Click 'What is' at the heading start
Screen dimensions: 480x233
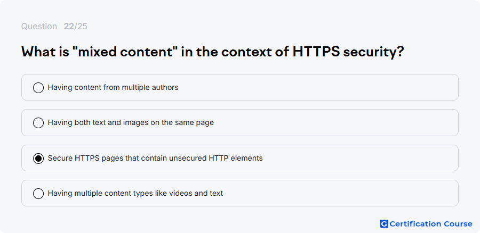[x=45, y=52]
